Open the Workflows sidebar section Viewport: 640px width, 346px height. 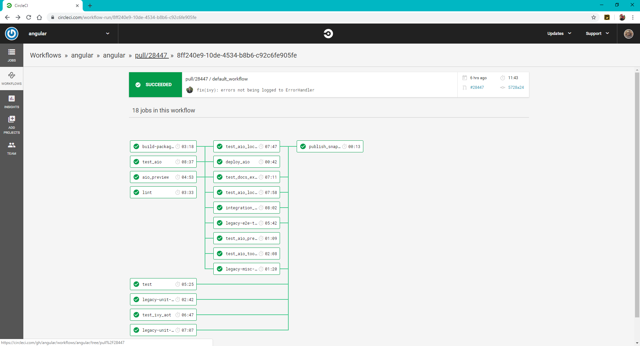pos(12,79)
